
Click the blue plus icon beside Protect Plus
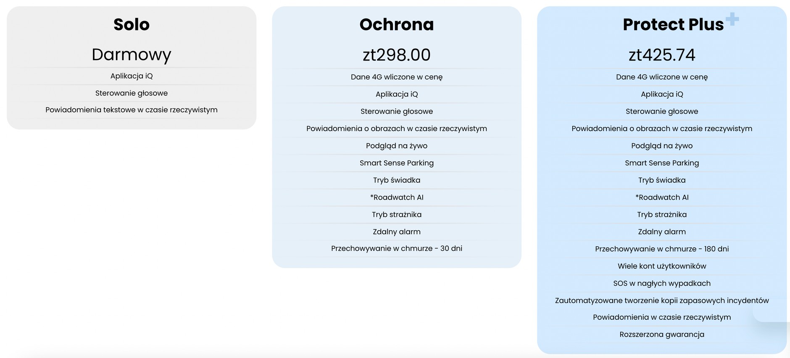pos(732,19)
